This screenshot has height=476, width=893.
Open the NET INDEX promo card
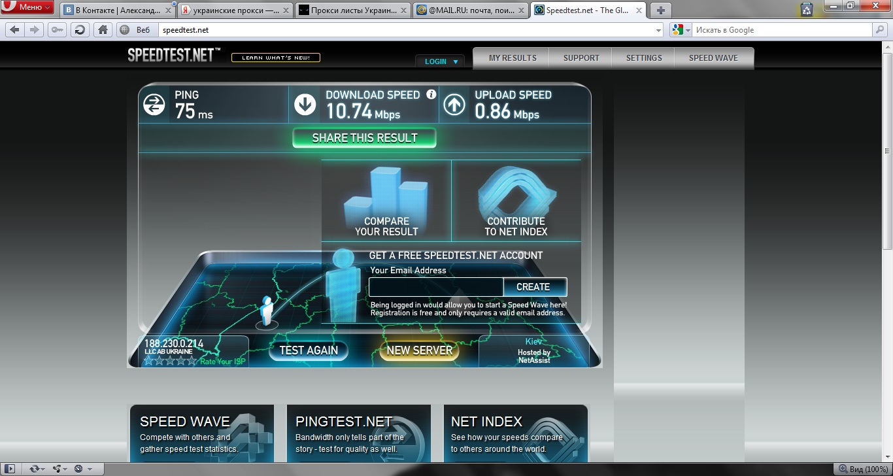pos(516,435)
